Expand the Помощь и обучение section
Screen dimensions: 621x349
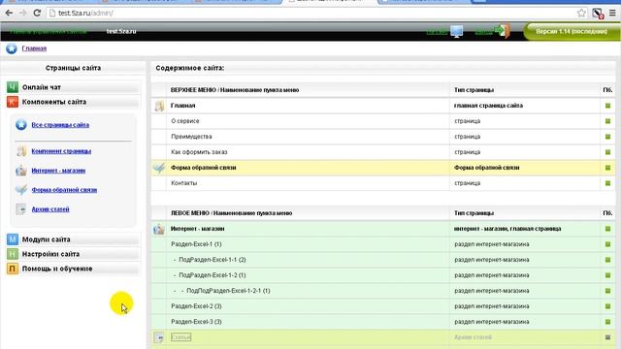[74, 269]
